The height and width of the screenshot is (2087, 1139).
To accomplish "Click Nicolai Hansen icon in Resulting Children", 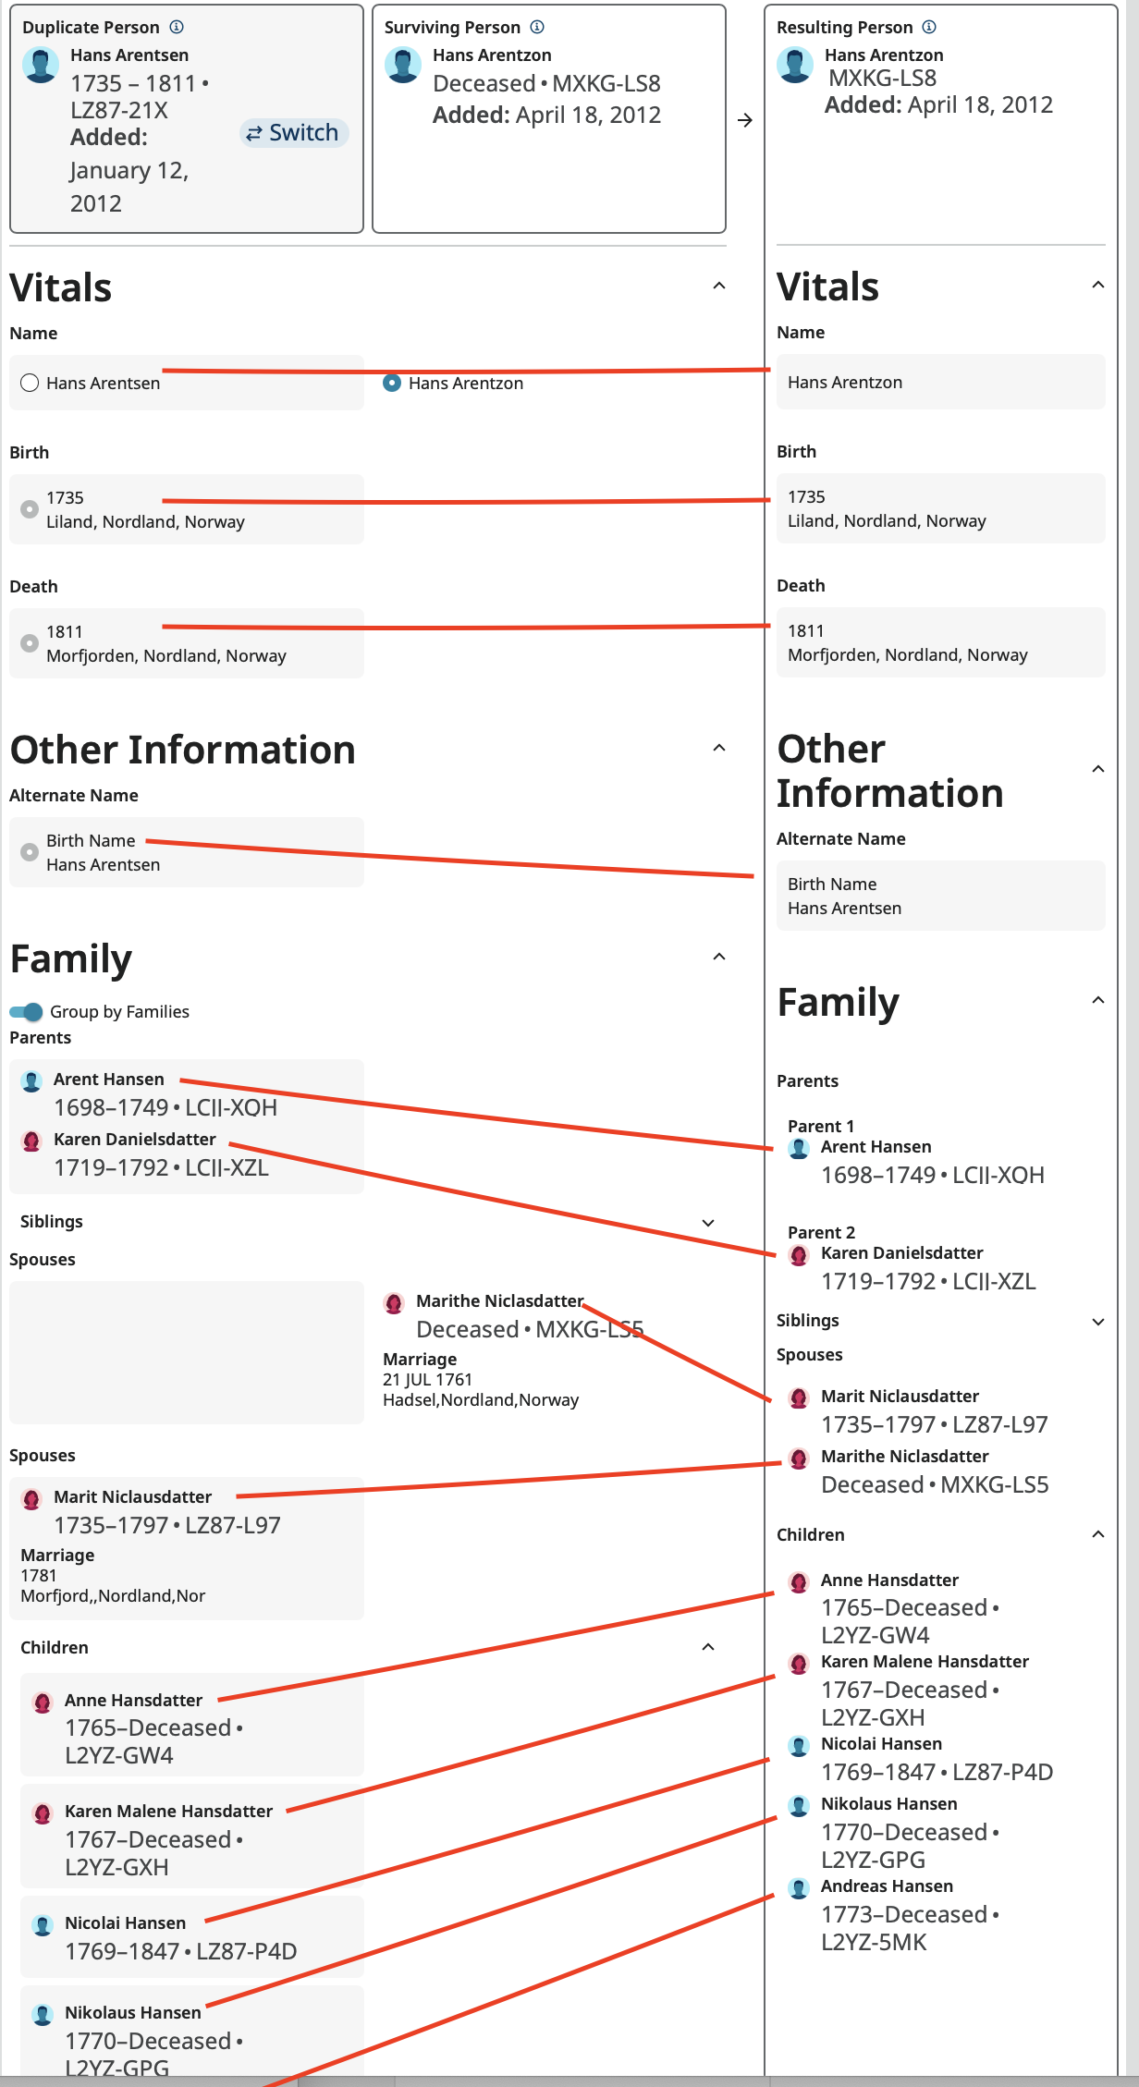I will click(799, 1745).
